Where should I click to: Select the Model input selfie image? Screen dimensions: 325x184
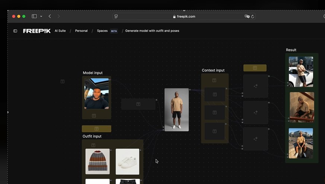(x=97, y=93)
